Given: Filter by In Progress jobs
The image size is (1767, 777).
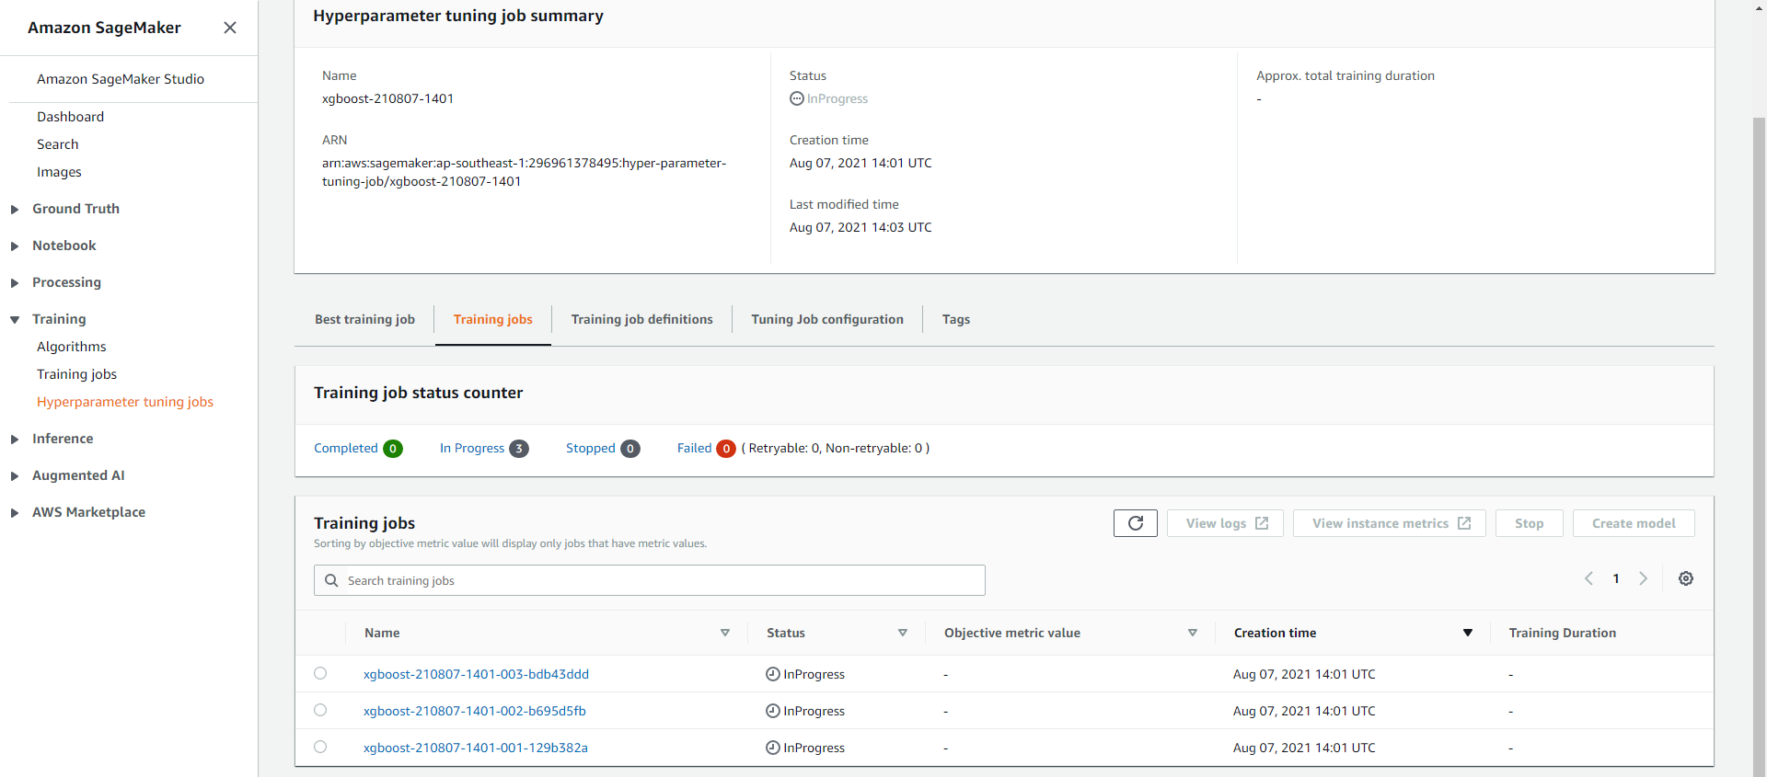Looking at the screenshot, I should point(472,448).
